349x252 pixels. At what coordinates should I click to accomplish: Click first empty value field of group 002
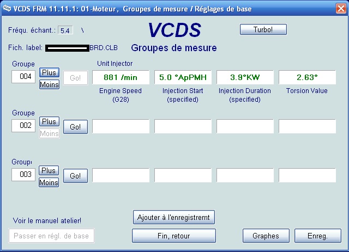121,126
